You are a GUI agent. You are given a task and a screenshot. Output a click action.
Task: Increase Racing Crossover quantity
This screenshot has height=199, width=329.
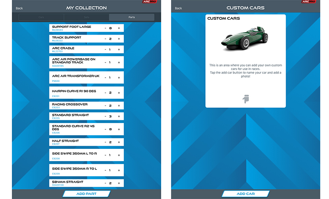click(119, 106)
